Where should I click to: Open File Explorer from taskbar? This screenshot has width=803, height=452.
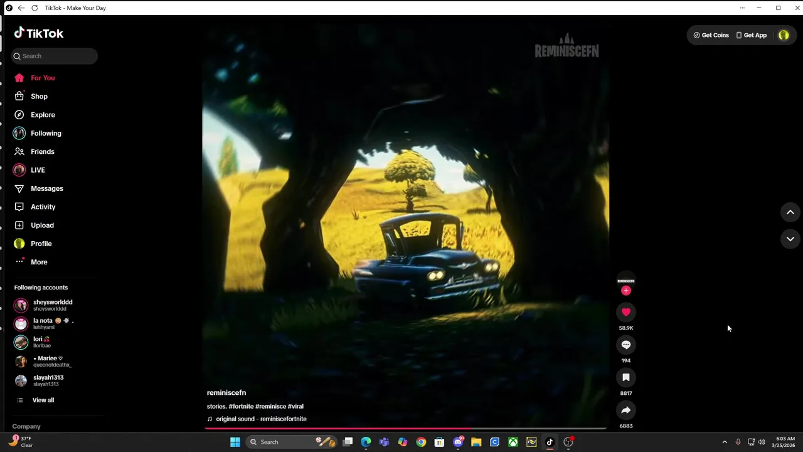pyautogui.click(x=476, y=442)
